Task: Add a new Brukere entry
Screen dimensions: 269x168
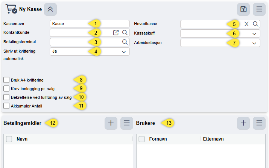Action: [243, 123]
